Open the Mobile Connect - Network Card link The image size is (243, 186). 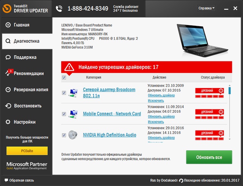click(x=112, y=114)
